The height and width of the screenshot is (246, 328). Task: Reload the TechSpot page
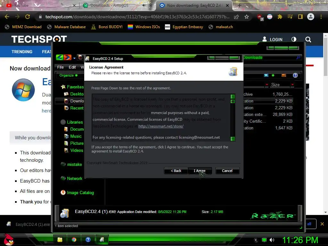[x=28, y=17]
